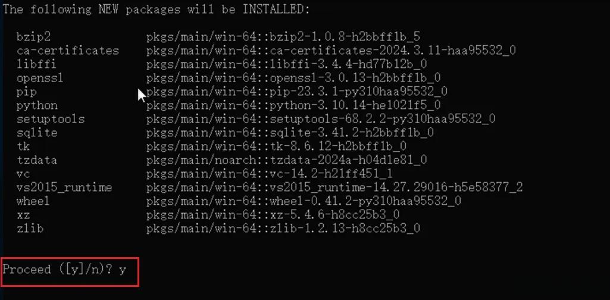Click the wheel package name
The height and width of the screenshot is (300, 610).
tap(33, 201)
